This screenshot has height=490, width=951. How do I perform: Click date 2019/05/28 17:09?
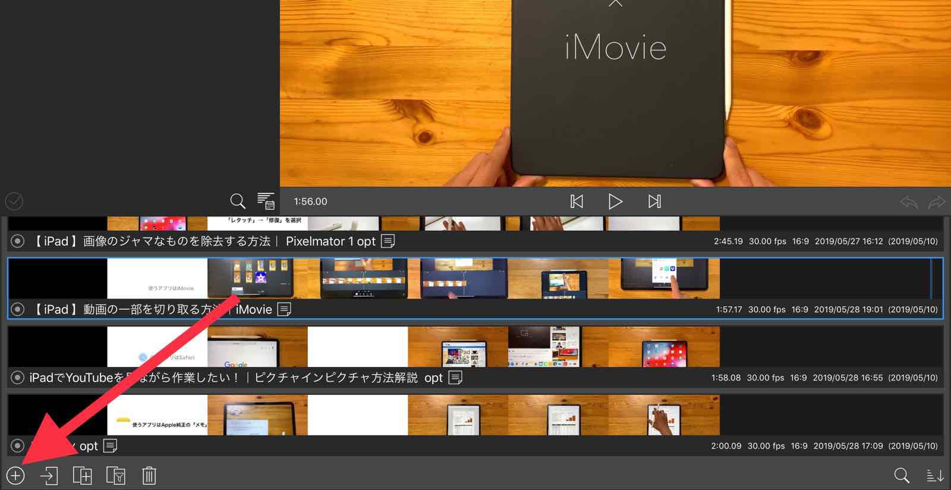848,445
